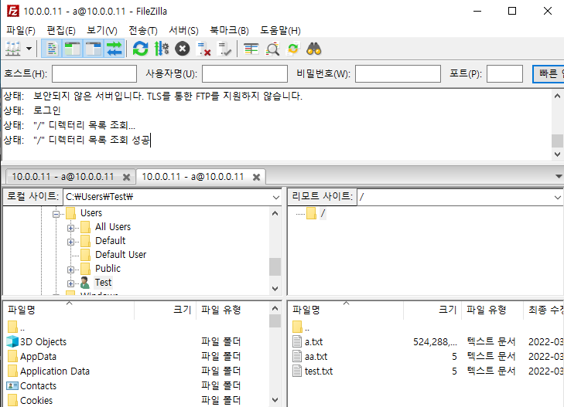
Task: Focus the 호스트(H) input field
Action: tap(94, 74)
